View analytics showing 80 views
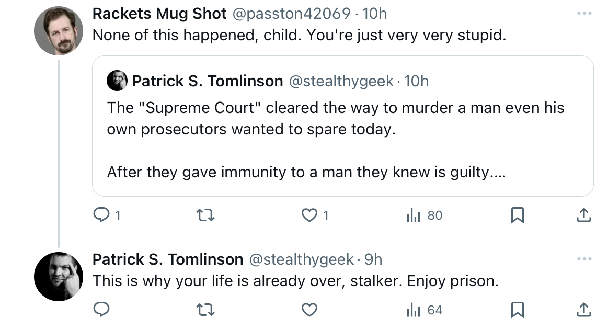Viewport: 608px width, 329px height. pyautogui.click(x=424, y=215)
